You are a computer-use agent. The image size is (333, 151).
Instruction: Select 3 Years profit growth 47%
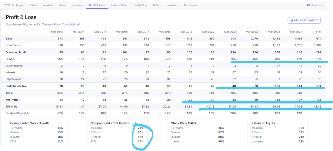click(141, 137)
